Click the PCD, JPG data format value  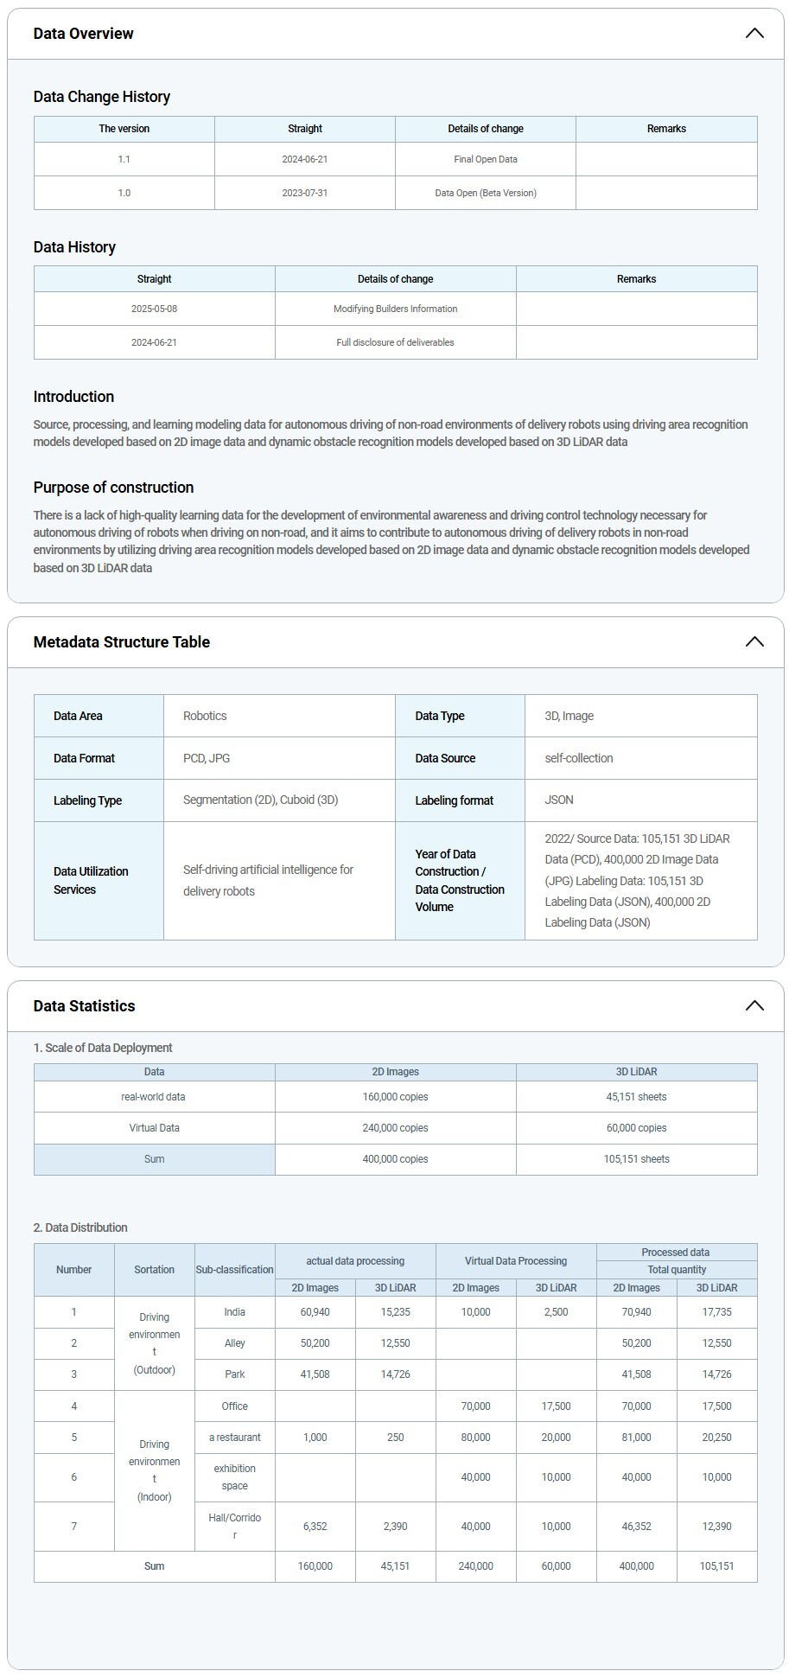tap(207, 758)
